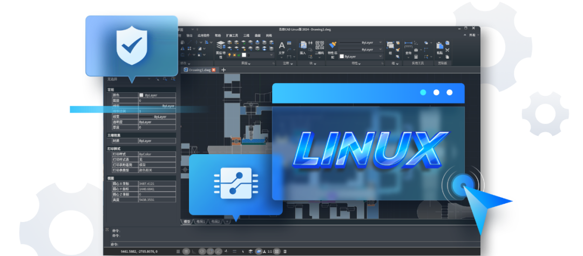Toggle lineweight display in status bar
This screenshot has width=583, height=256.
235,251
